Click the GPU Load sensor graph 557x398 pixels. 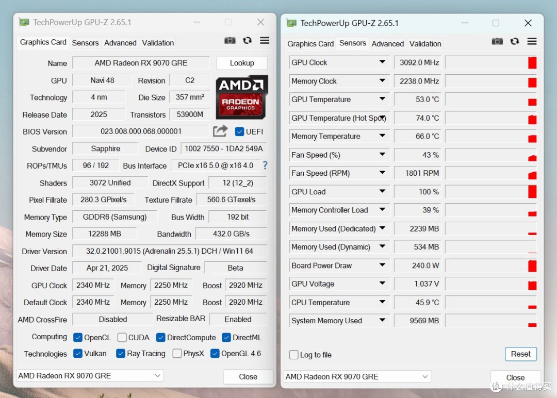click(x=491, y=192)
